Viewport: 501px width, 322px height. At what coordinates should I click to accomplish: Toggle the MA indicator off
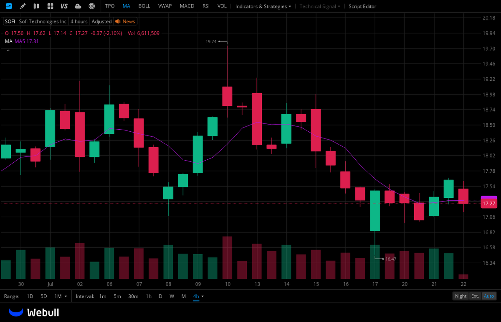point(127,6)
